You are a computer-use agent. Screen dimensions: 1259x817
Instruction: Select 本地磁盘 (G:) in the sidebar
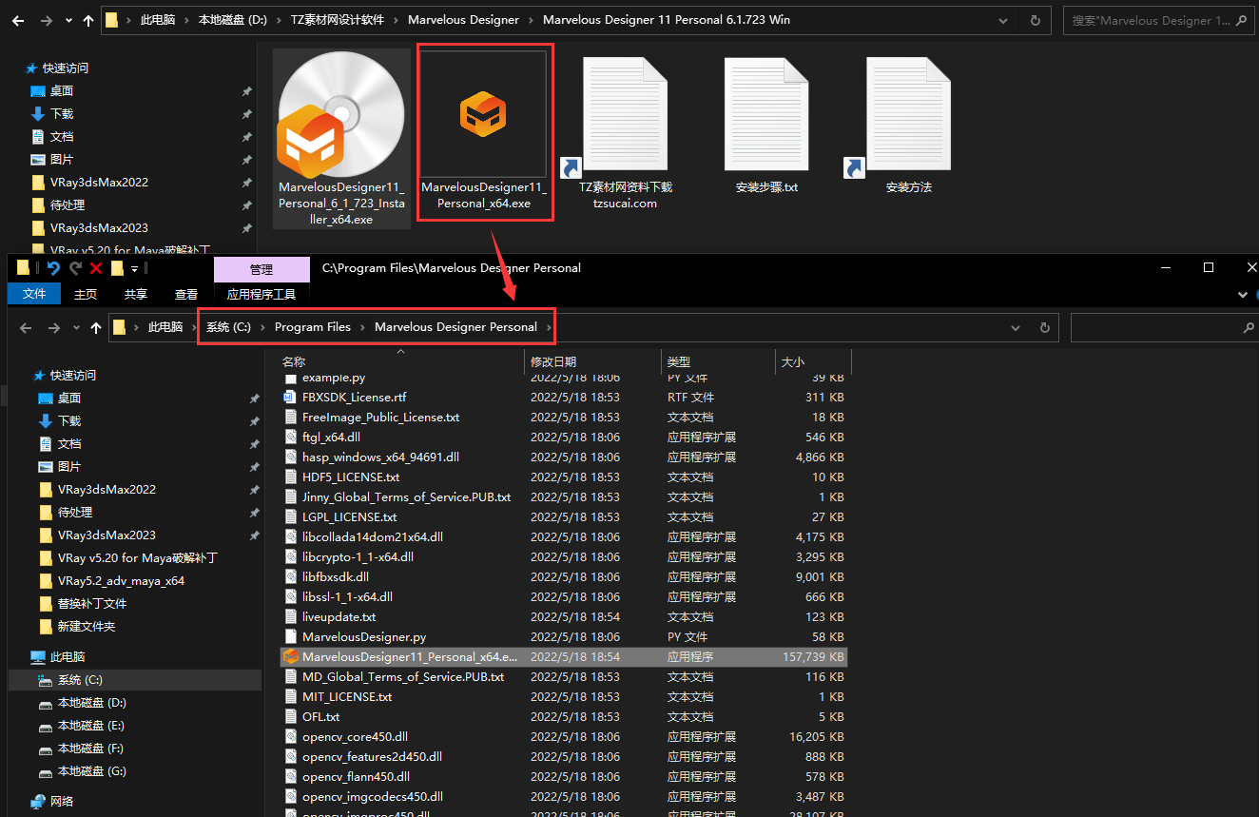click(91, 771)
